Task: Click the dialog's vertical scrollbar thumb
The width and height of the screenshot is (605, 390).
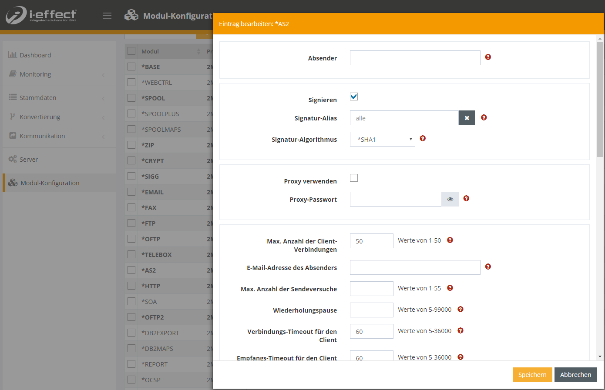Action: tap(600, 99)
